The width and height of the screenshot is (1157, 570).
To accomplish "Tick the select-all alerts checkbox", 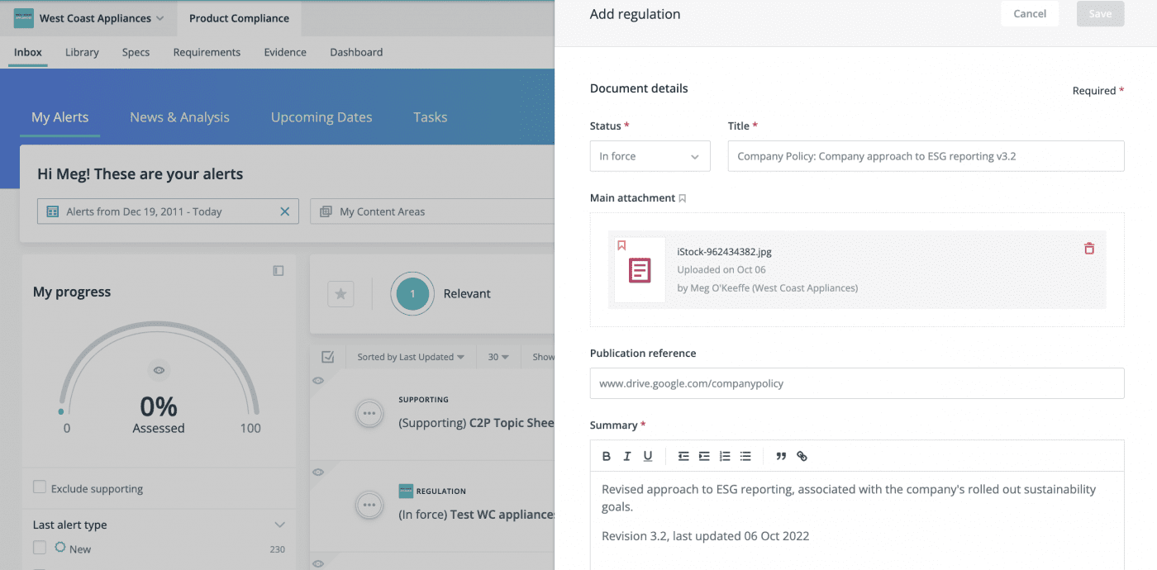I will click(x=328, y=357).
